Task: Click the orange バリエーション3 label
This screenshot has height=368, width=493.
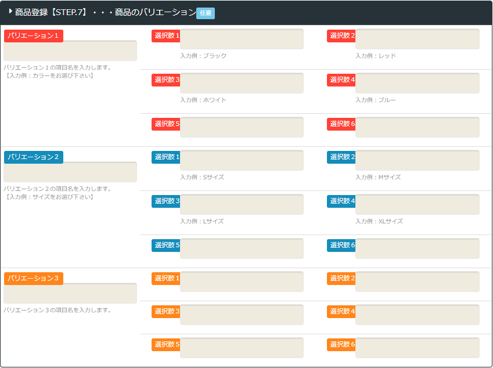Action: tap(34, 279)
